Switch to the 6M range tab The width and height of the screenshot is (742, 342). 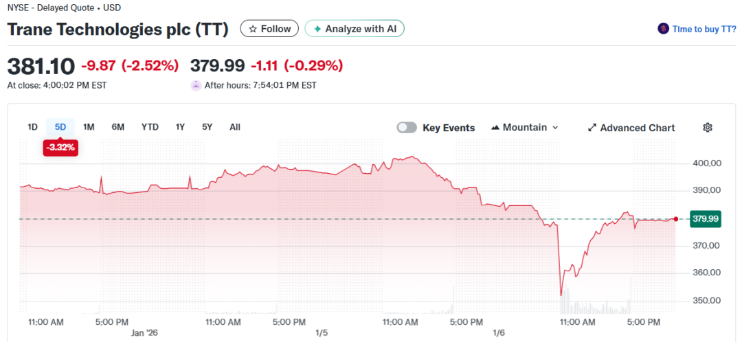(118, 127)
